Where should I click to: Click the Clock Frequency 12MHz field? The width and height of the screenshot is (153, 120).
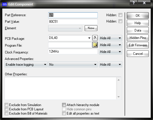73,51
